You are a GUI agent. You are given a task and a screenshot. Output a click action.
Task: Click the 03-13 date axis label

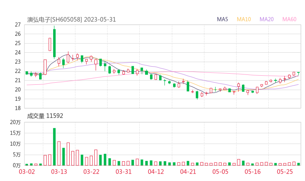59,172
